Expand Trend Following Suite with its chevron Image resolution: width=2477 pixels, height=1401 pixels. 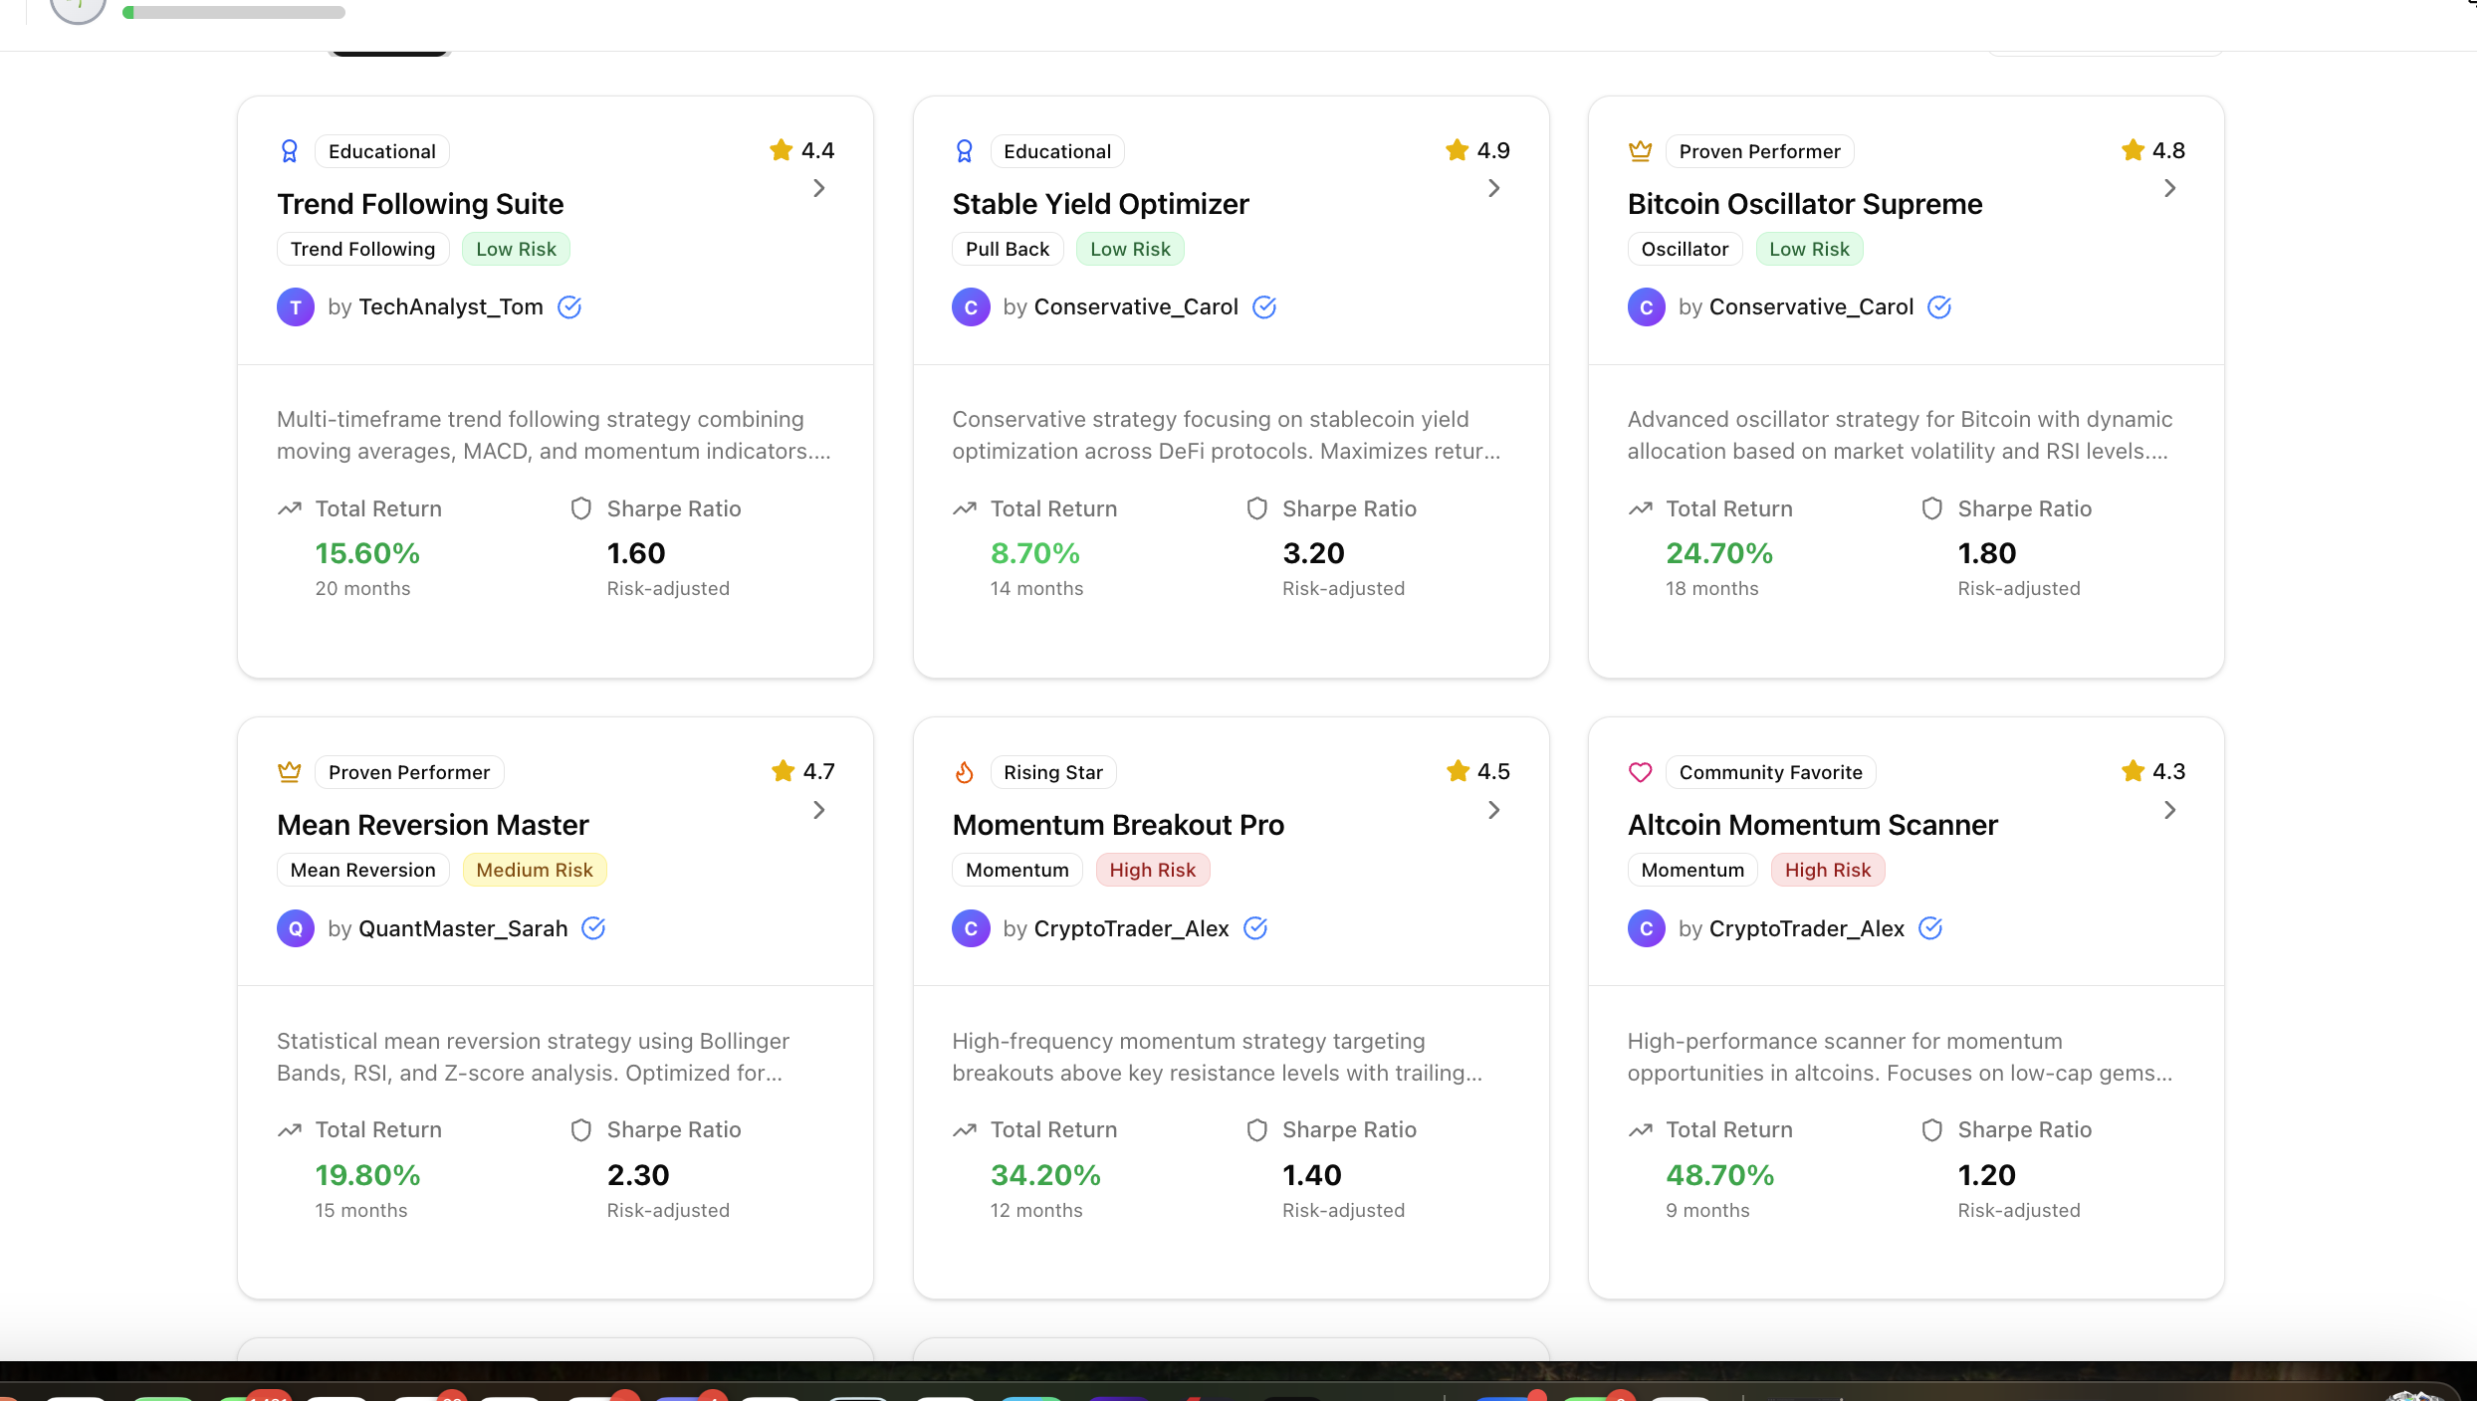pos(818,188)
